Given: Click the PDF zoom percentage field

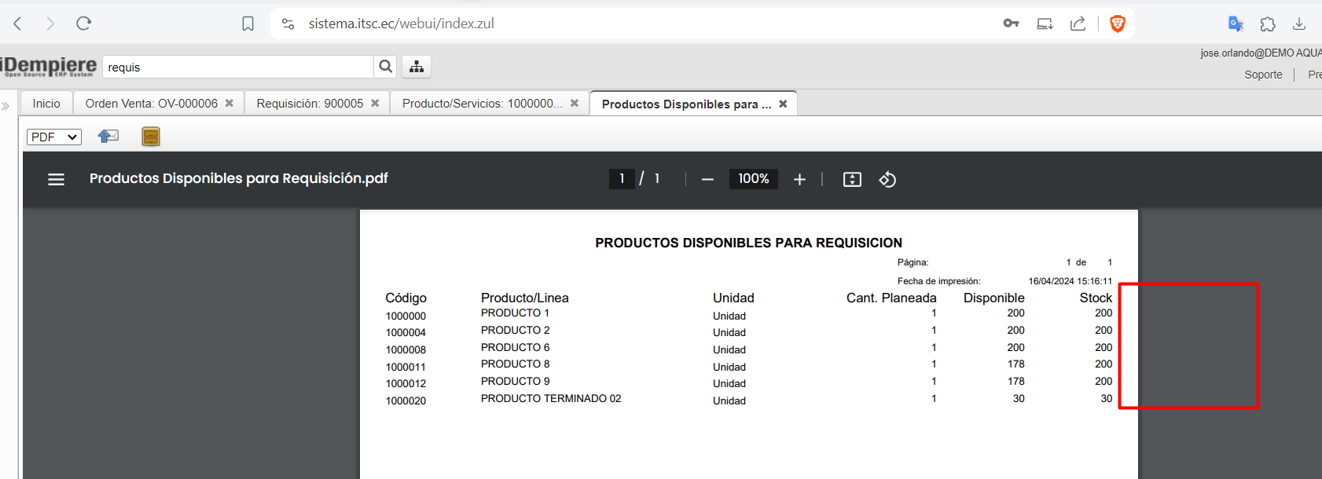Looking at the screenshot, I should pyautogui.click(x=753, y=179).
